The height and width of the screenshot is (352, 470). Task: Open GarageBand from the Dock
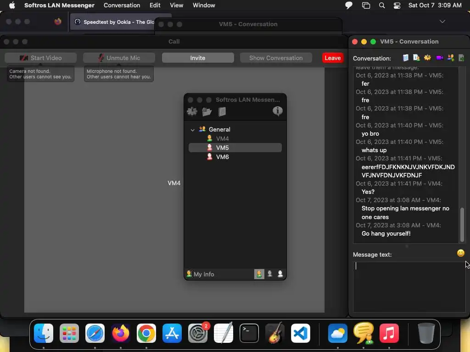[275, 333]
